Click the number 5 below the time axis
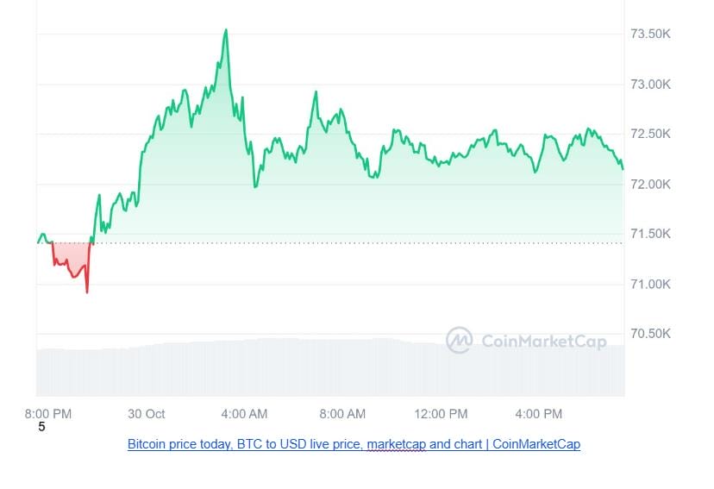 click(x=42, y=427)
